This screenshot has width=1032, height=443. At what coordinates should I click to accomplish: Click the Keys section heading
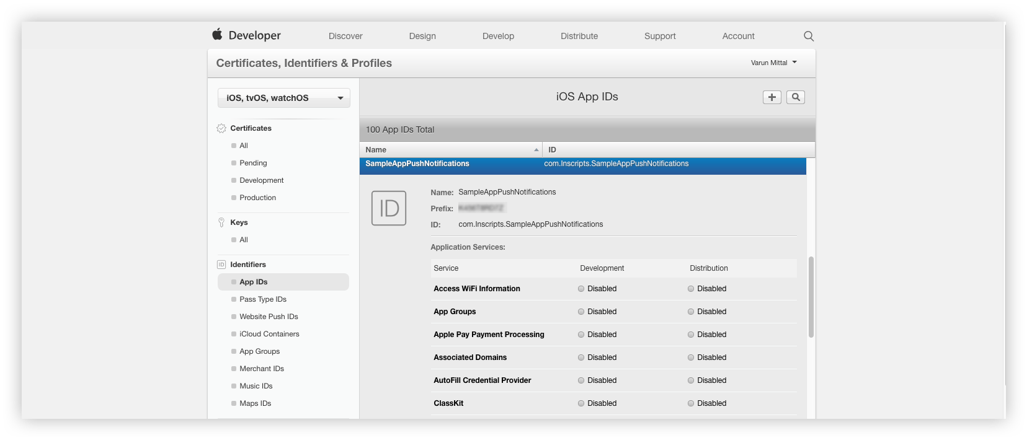[239, 222]
